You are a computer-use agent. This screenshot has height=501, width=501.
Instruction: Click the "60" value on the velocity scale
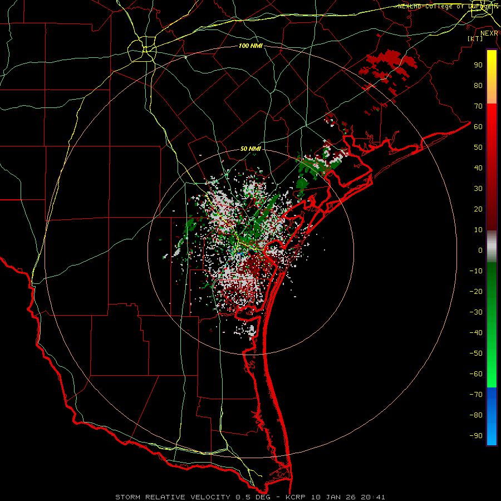coord(478,127)
